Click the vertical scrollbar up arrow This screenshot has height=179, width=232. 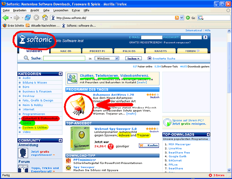[229, 31]
